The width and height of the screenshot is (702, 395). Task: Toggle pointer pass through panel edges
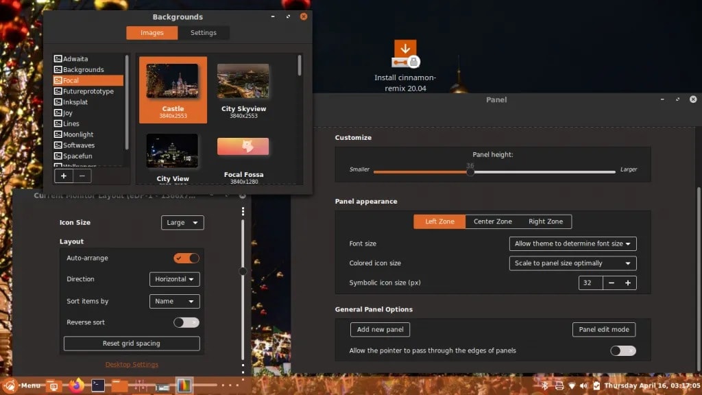[x=622, y=350]
